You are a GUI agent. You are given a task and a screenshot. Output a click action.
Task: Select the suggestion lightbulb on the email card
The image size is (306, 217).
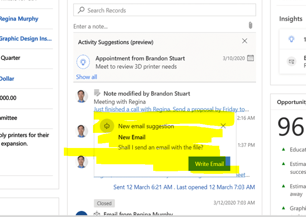click(107, 126)
